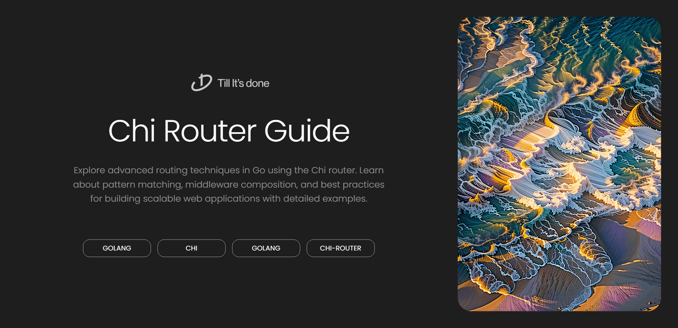Click the ocean waves hero image

pyautogui.click(x=559, y=164)
